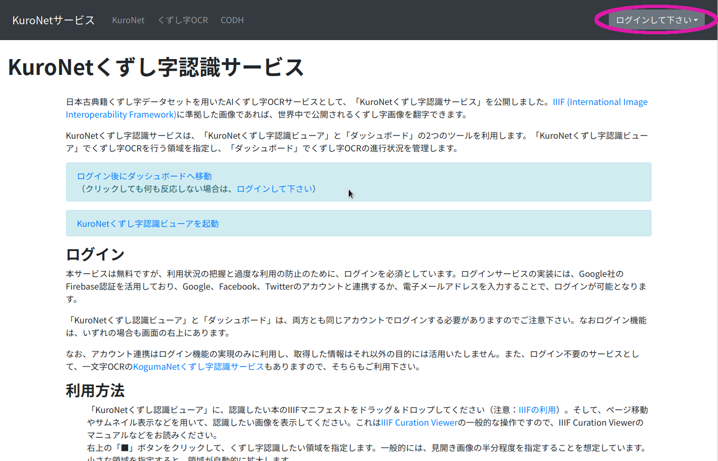718x461 pixels.
Task: Open the くずし字OCR navigation item
Action: click(x=183, y=20)
